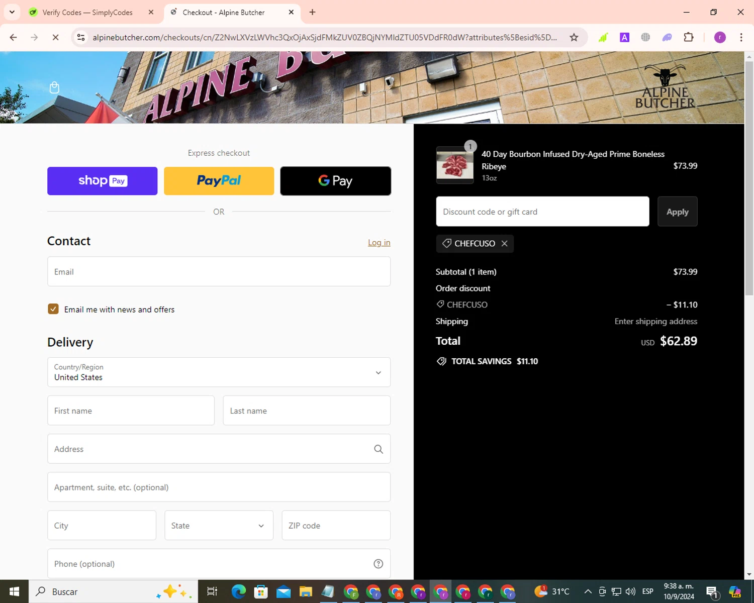Toggle Email me with news and offers

click(53, 309)
